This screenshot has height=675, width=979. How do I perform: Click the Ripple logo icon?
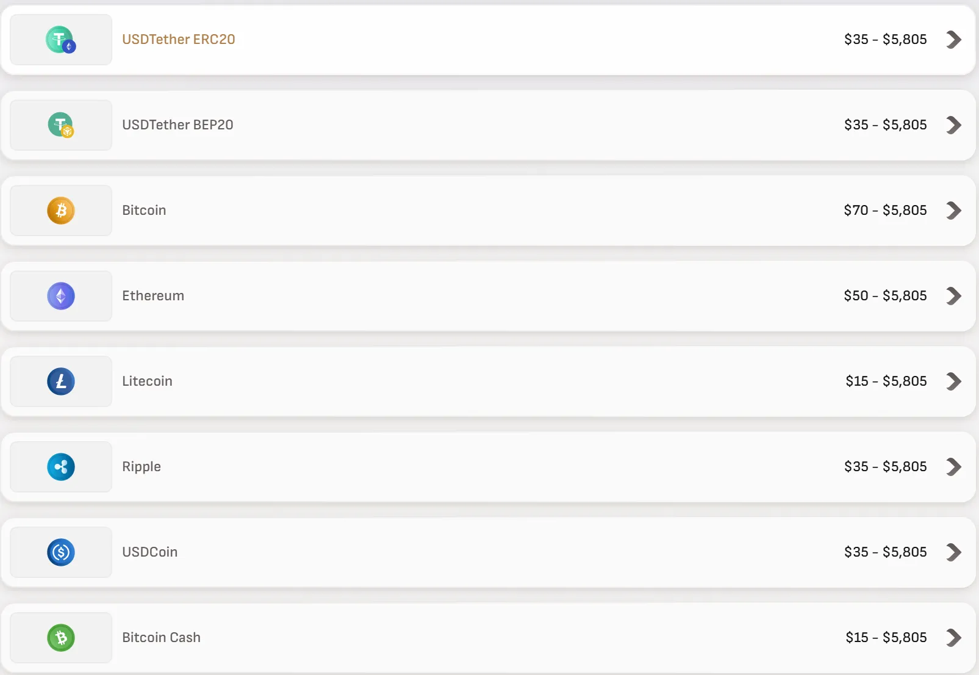click(61, 467)
